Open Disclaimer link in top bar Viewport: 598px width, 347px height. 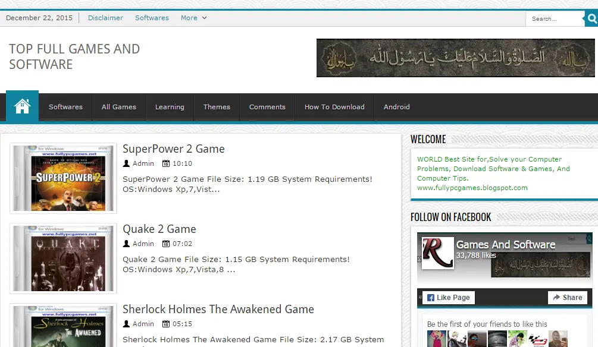[x=106, y=18]
